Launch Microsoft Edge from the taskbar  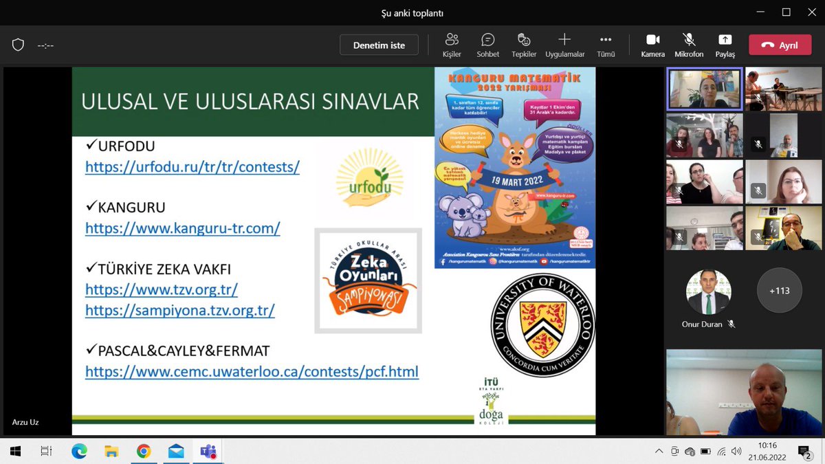(x=78, y=451)
